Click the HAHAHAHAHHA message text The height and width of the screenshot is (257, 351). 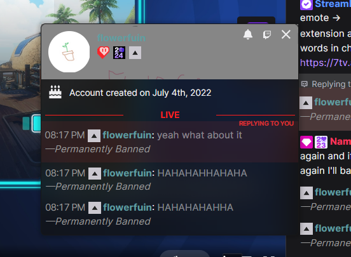(x=195, y=208)
